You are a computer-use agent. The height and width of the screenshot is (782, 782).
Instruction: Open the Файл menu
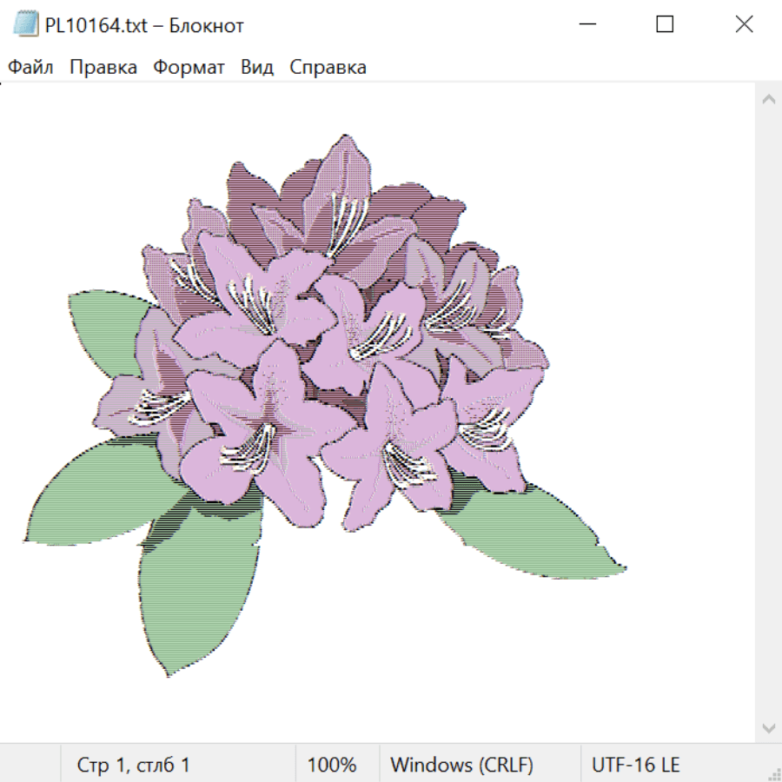pos(30,67)
